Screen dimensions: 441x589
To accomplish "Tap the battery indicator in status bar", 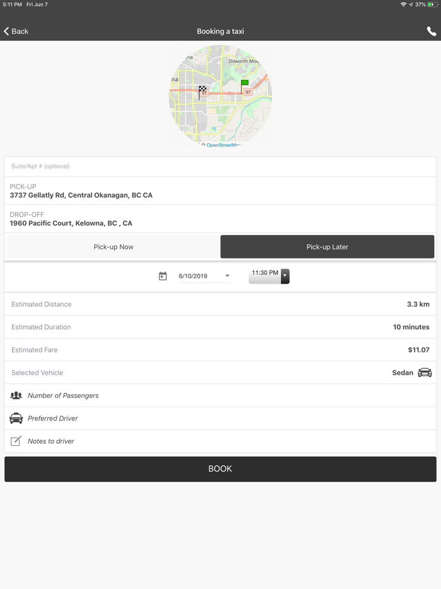I will pyautogui.click(x=432, y=4).
